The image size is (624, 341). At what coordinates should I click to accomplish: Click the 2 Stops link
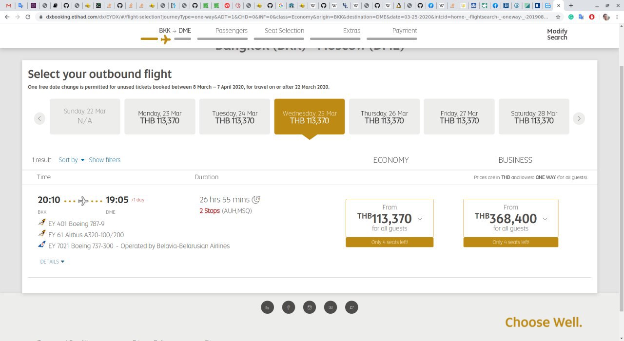pos(210,211)
